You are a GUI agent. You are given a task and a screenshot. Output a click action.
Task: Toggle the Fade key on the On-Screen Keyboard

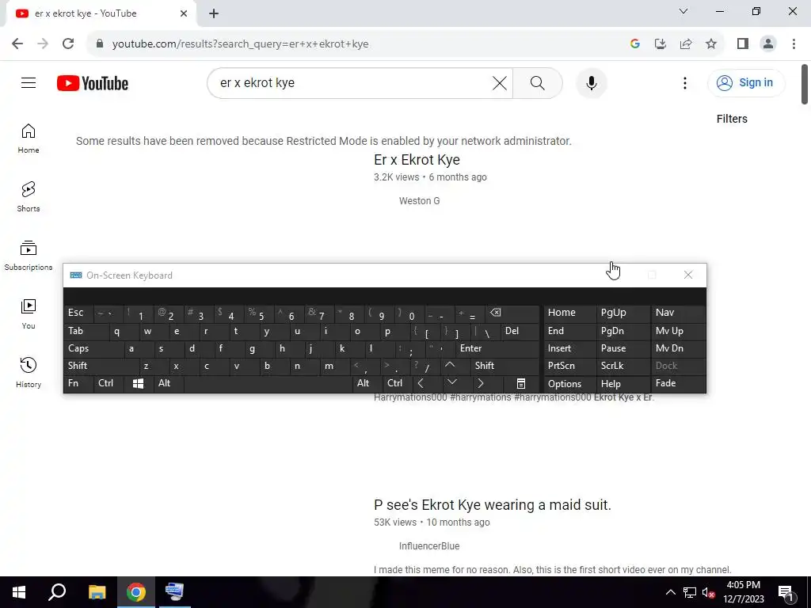click(678, 384)
